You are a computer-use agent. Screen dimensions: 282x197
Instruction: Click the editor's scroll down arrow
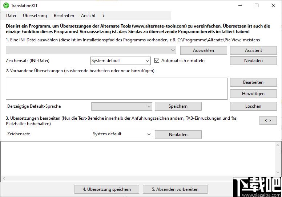tap(278, 172)
